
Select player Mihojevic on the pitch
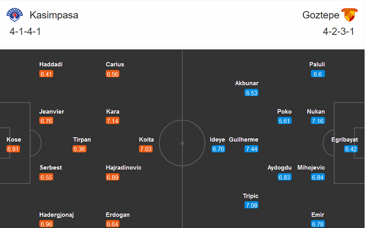(x=311, y=167)
